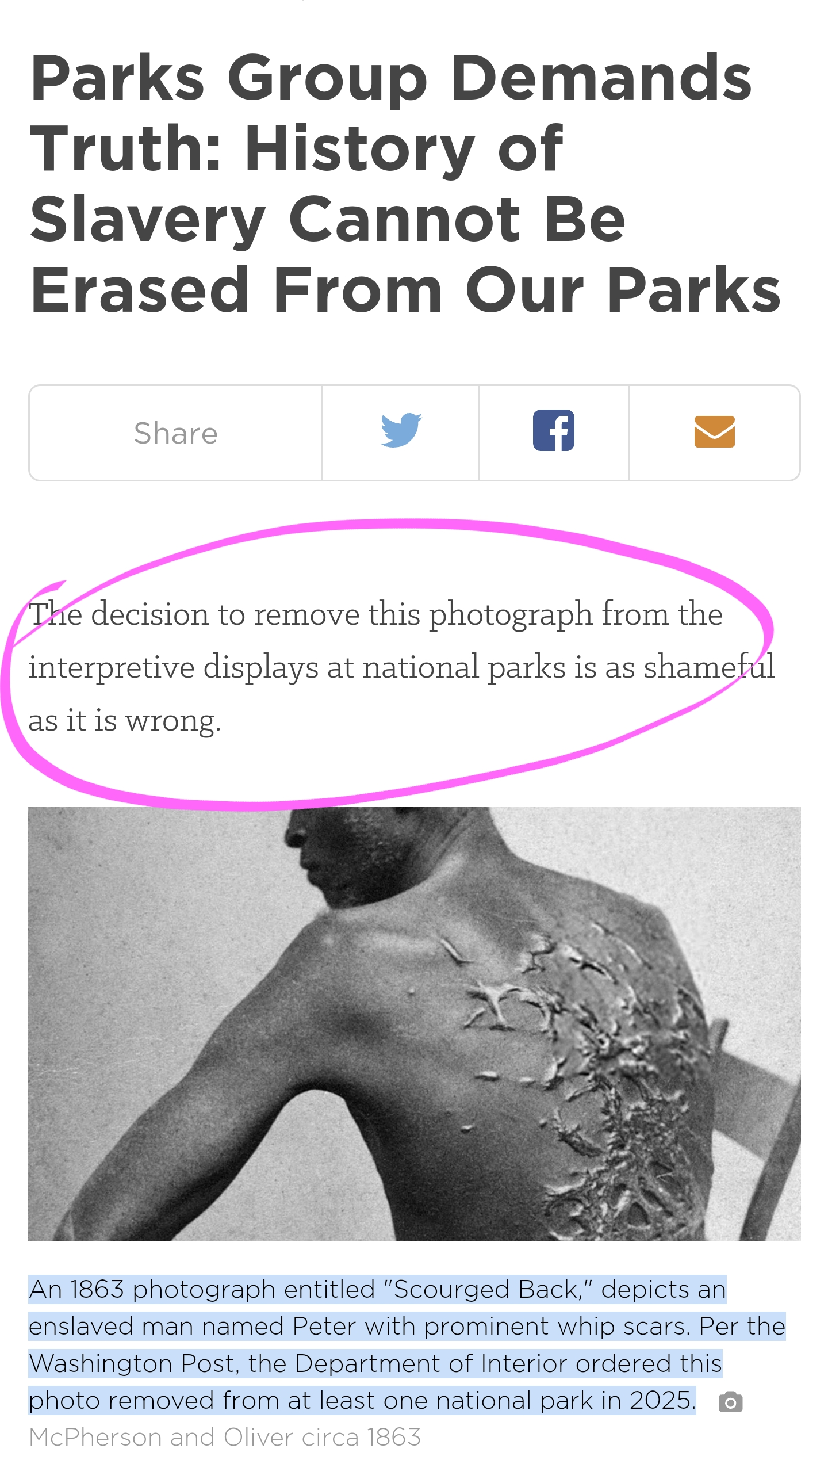
Task: Click the article headline about Parks Group
Action: [x=405, y=183]
